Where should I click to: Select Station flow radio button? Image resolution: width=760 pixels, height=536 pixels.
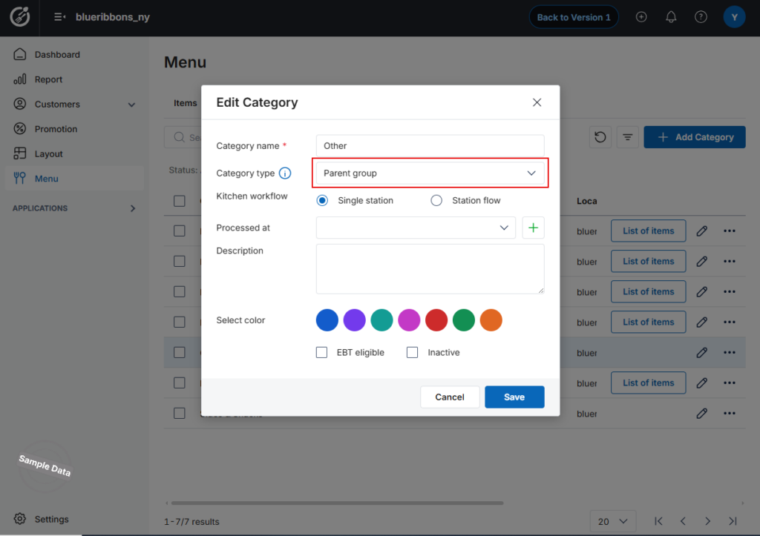[x=436, y=200]
